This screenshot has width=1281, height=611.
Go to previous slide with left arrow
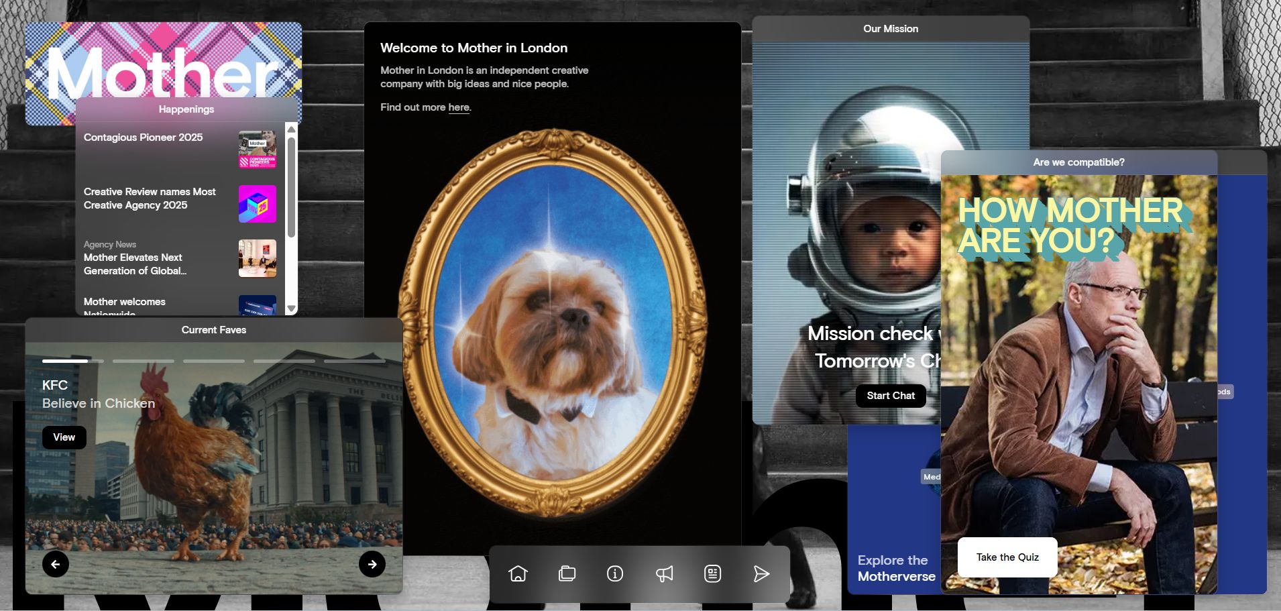tap(56, 564)
